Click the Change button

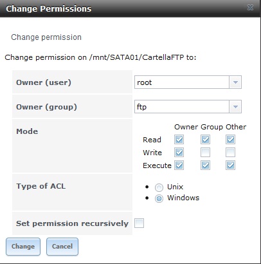pyautogui.click(x=23, y=247)
